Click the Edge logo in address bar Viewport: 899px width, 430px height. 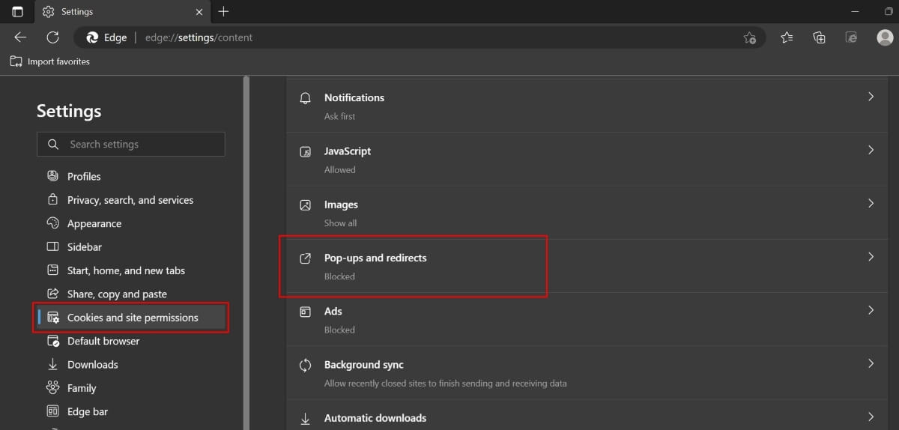[93, 37]
